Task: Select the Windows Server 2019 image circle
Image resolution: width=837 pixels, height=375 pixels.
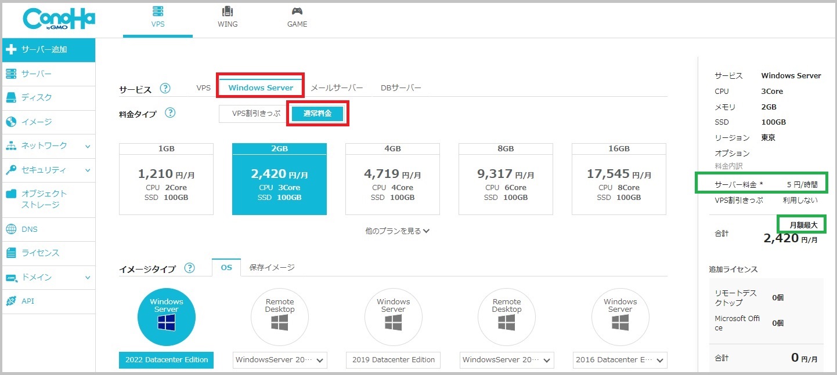Action: pos(394,317)
